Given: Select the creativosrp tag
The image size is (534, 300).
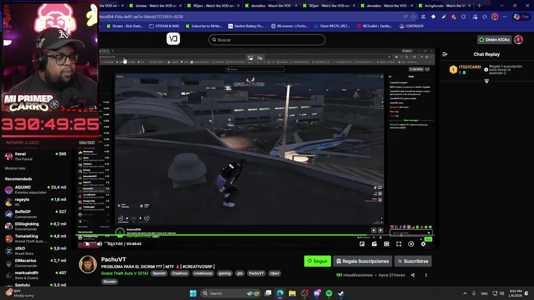Looking at the screenshot, I should [x=203, y=273].
